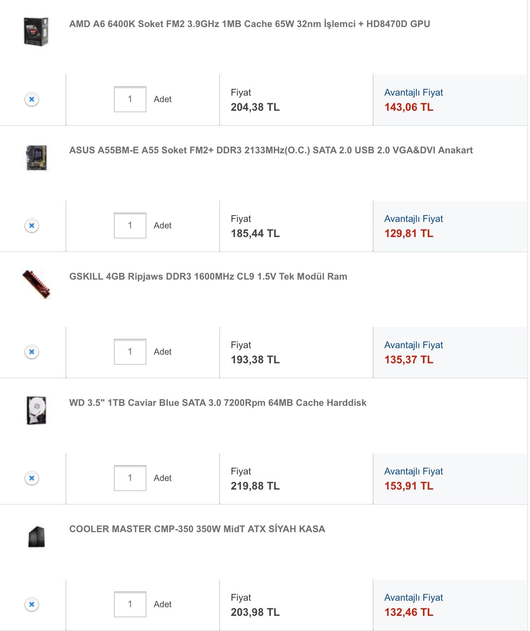530x631 pixels.
Task: Click the ASUS A55BM-E quantity field
Action: pos(130,225)
